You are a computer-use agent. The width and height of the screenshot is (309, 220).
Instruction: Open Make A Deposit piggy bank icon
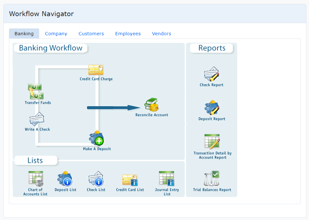[96, 138]
